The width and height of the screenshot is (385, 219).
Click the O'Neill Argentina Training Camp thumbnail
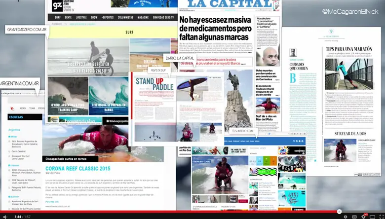coord(68,96)
